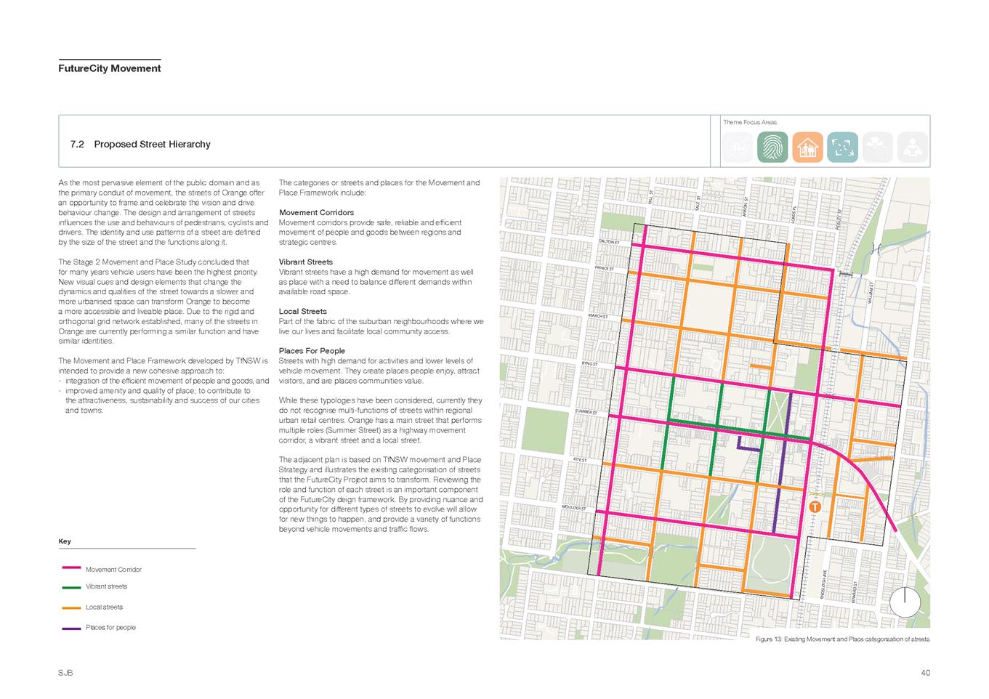Click the Movement Corridors subheading
The height and width of the screenshot is (699, 989).
pos(317,212)
